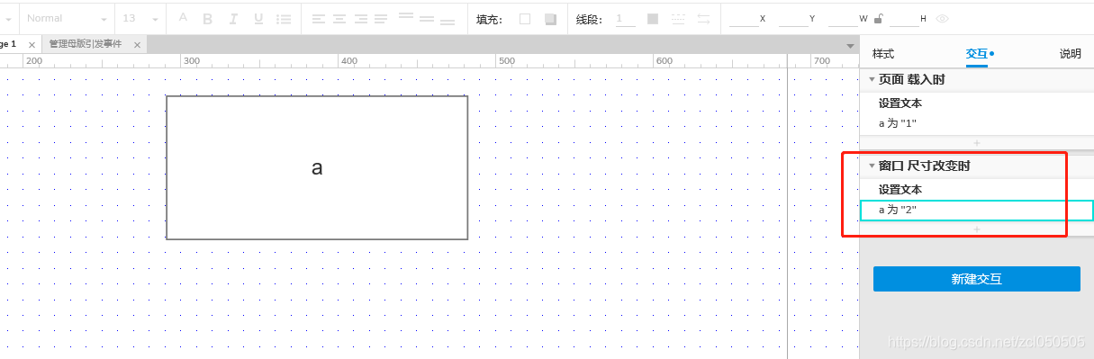The height and width of the screenshot is (359, 1094).
Task: Toggle the aspect ratio lock
Action: 879,18
